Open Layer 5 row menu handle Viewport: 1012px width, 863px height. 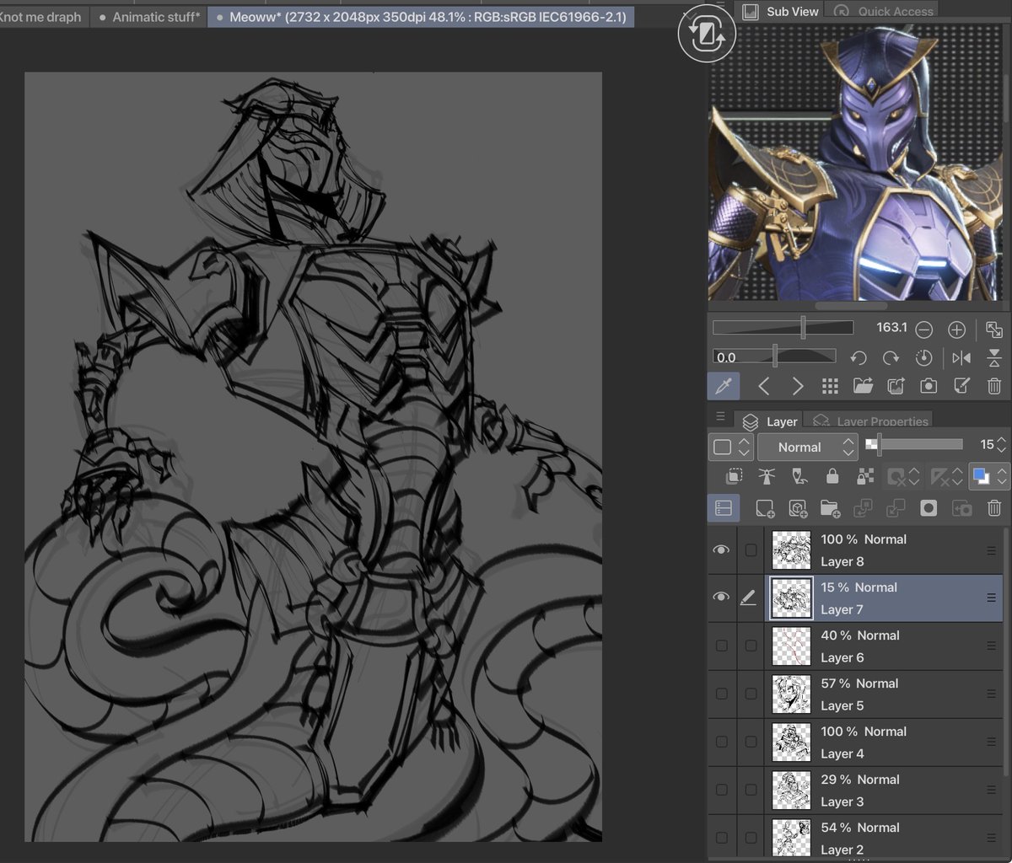tap(992, 694)
